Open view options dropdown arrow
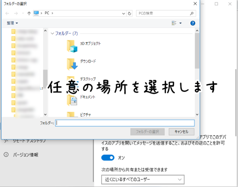238x187 pixels. pos(180,23)
